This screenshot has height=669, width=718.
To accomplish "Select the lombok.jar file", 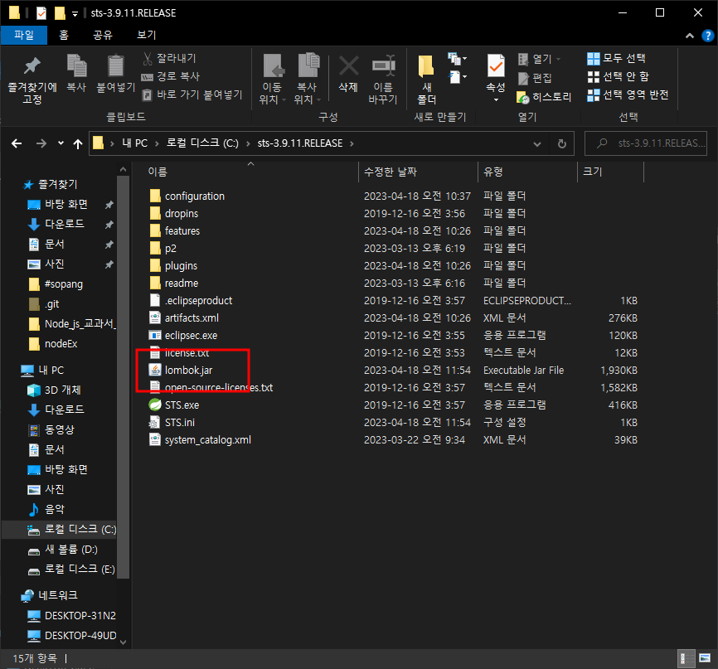I will [x=189, y=370].
